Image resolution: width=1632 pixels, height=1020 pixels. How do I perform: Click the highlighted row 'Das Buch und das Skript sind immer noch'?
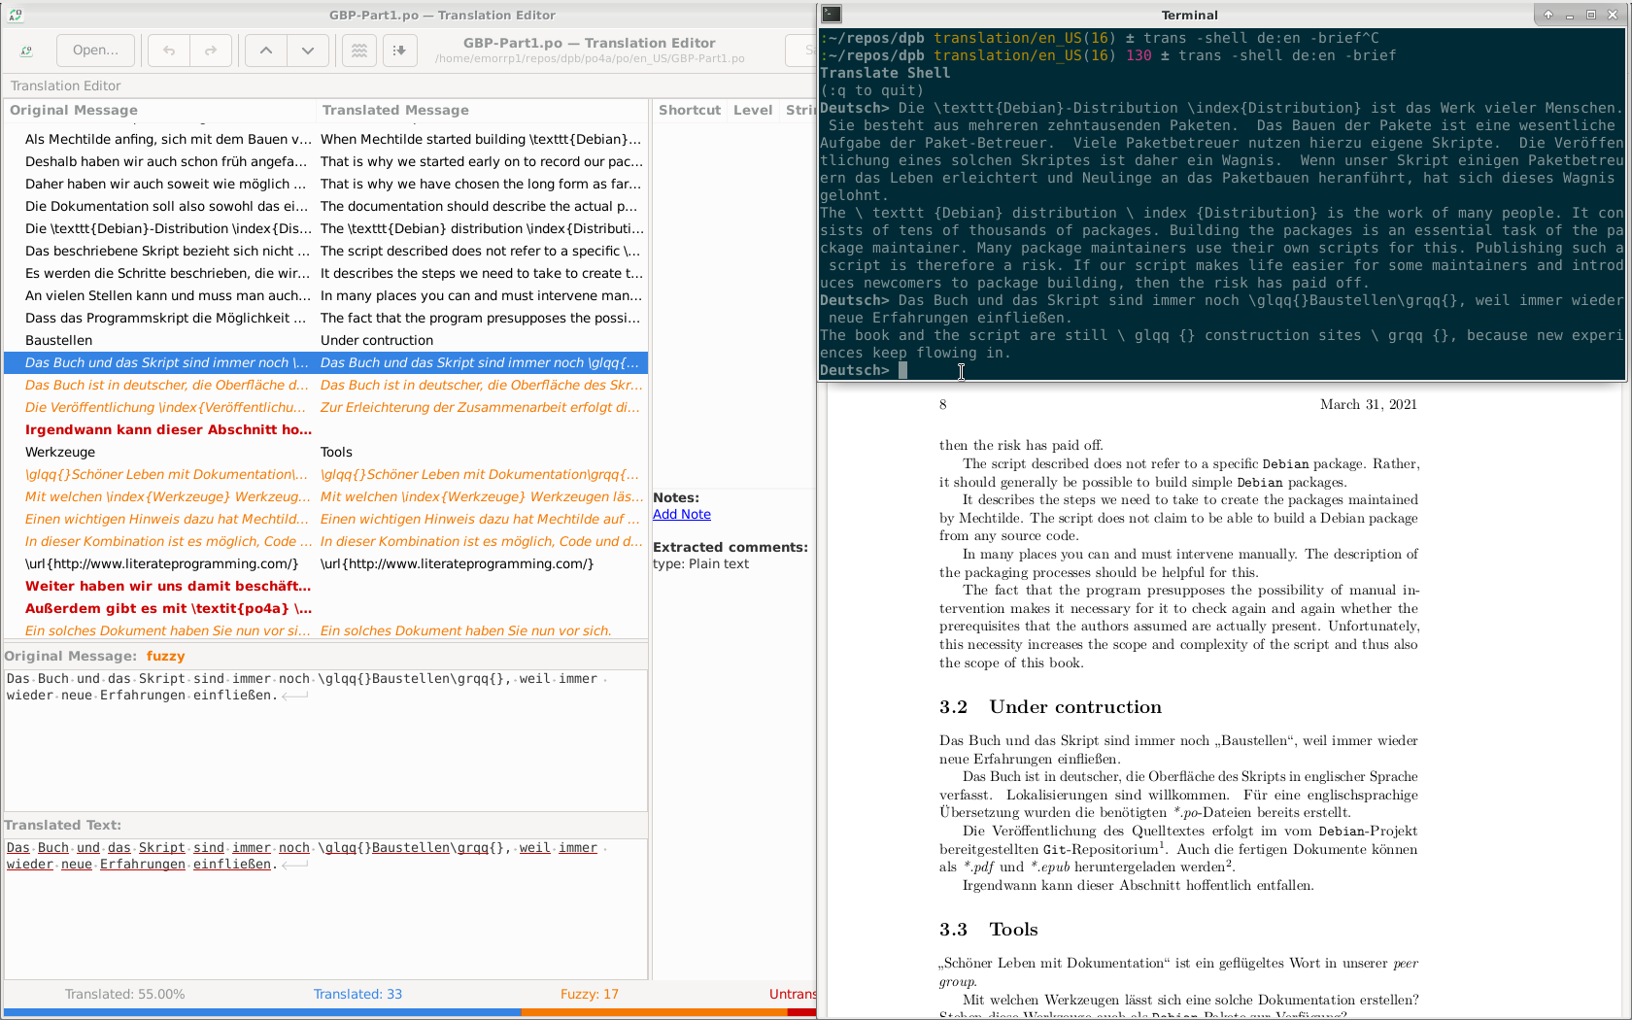[325, 362]
